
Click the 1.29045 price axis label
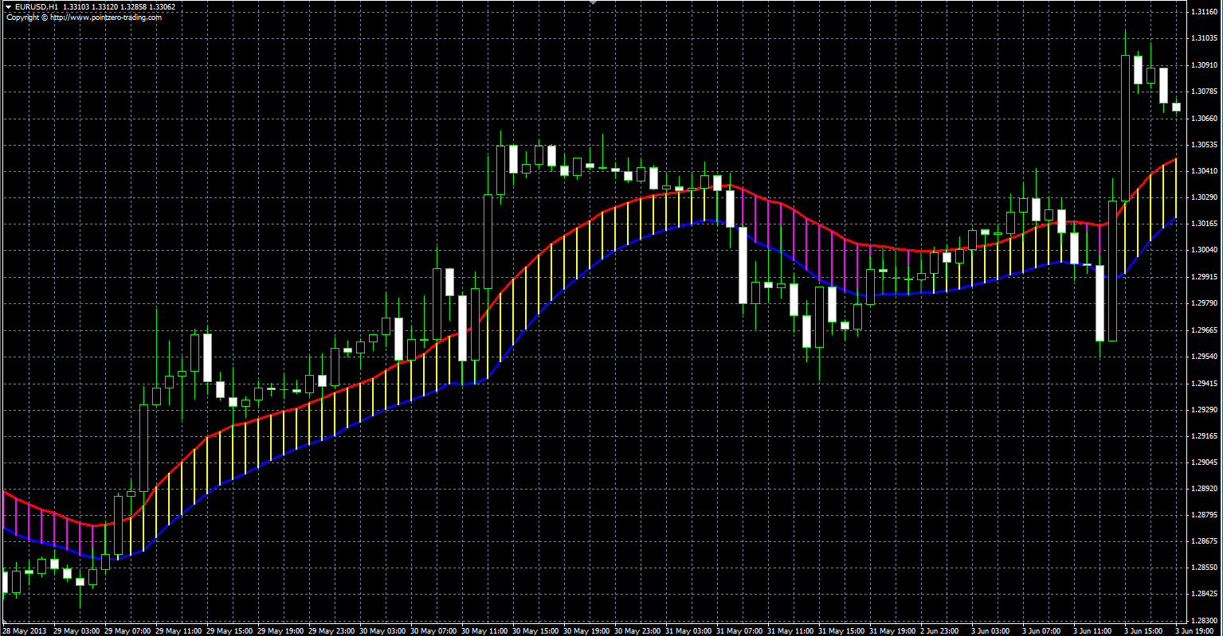coord(1203,462)
